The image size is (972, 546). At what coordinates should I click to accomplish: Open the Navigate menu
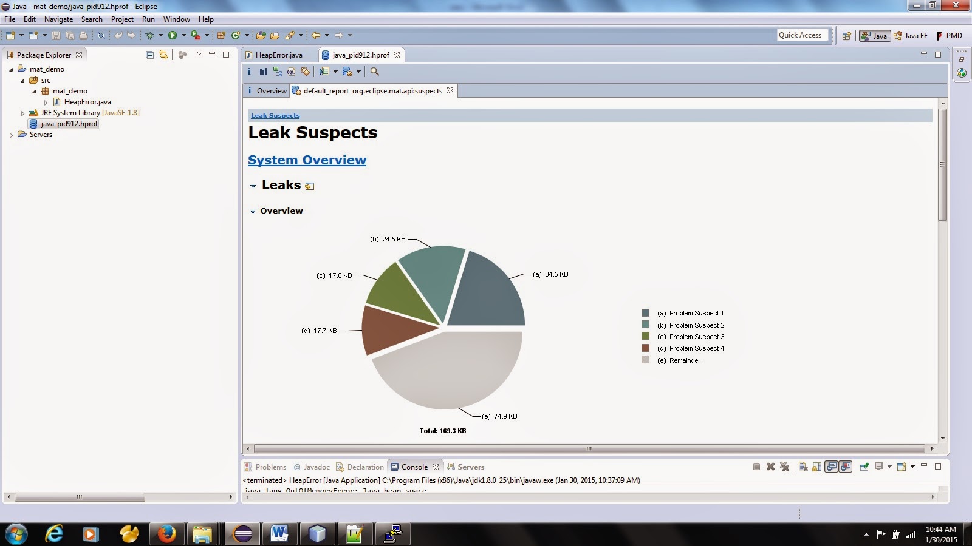pos(58,19)
